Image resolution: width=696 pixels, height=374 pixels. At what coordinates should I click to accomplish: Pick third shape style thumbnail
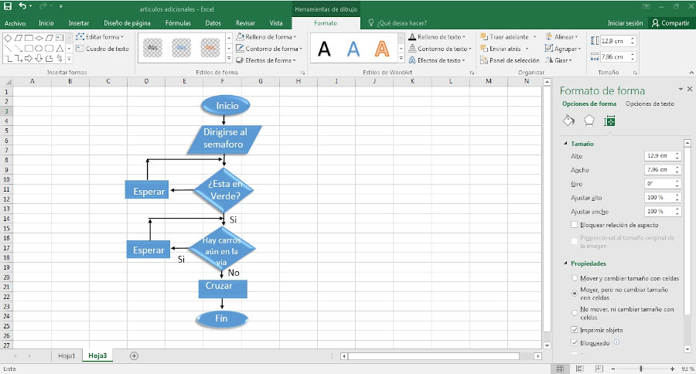point(210,48)
